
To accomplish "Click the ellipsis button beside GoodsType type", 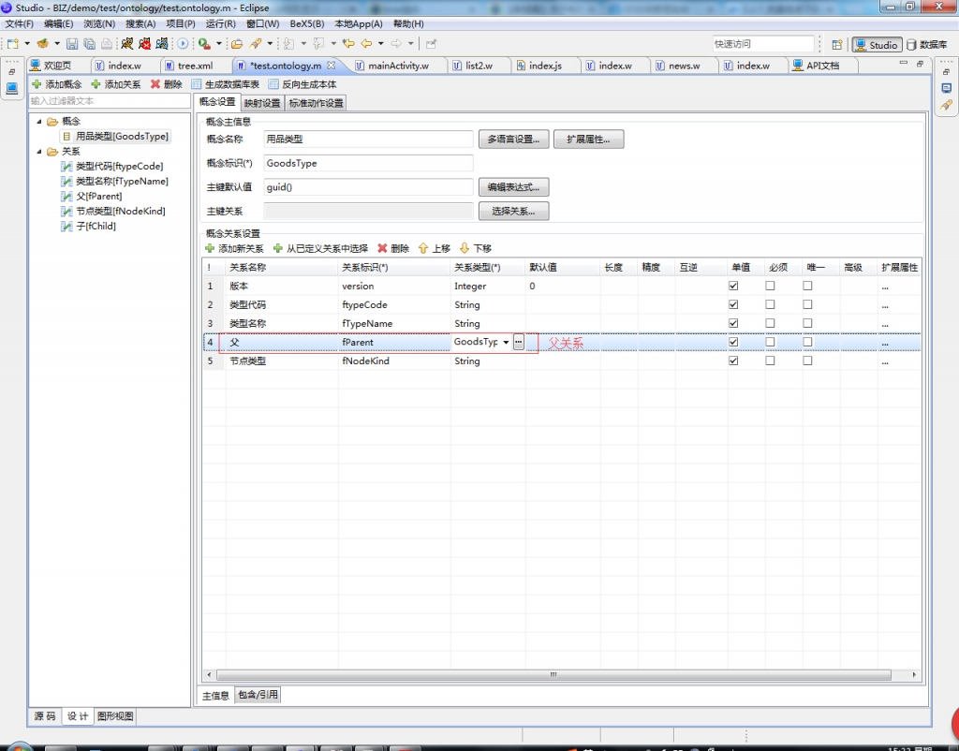I will (x=519, y=342).
